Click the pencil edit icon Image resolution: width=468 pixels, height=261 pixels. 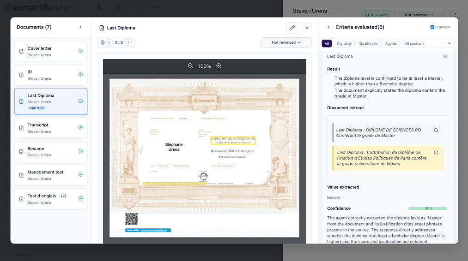(x=292, y=28)
